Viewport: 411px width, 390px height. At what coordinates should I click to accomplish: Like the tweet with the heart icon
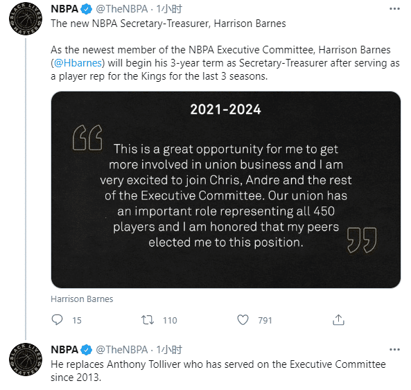(243, 320)
